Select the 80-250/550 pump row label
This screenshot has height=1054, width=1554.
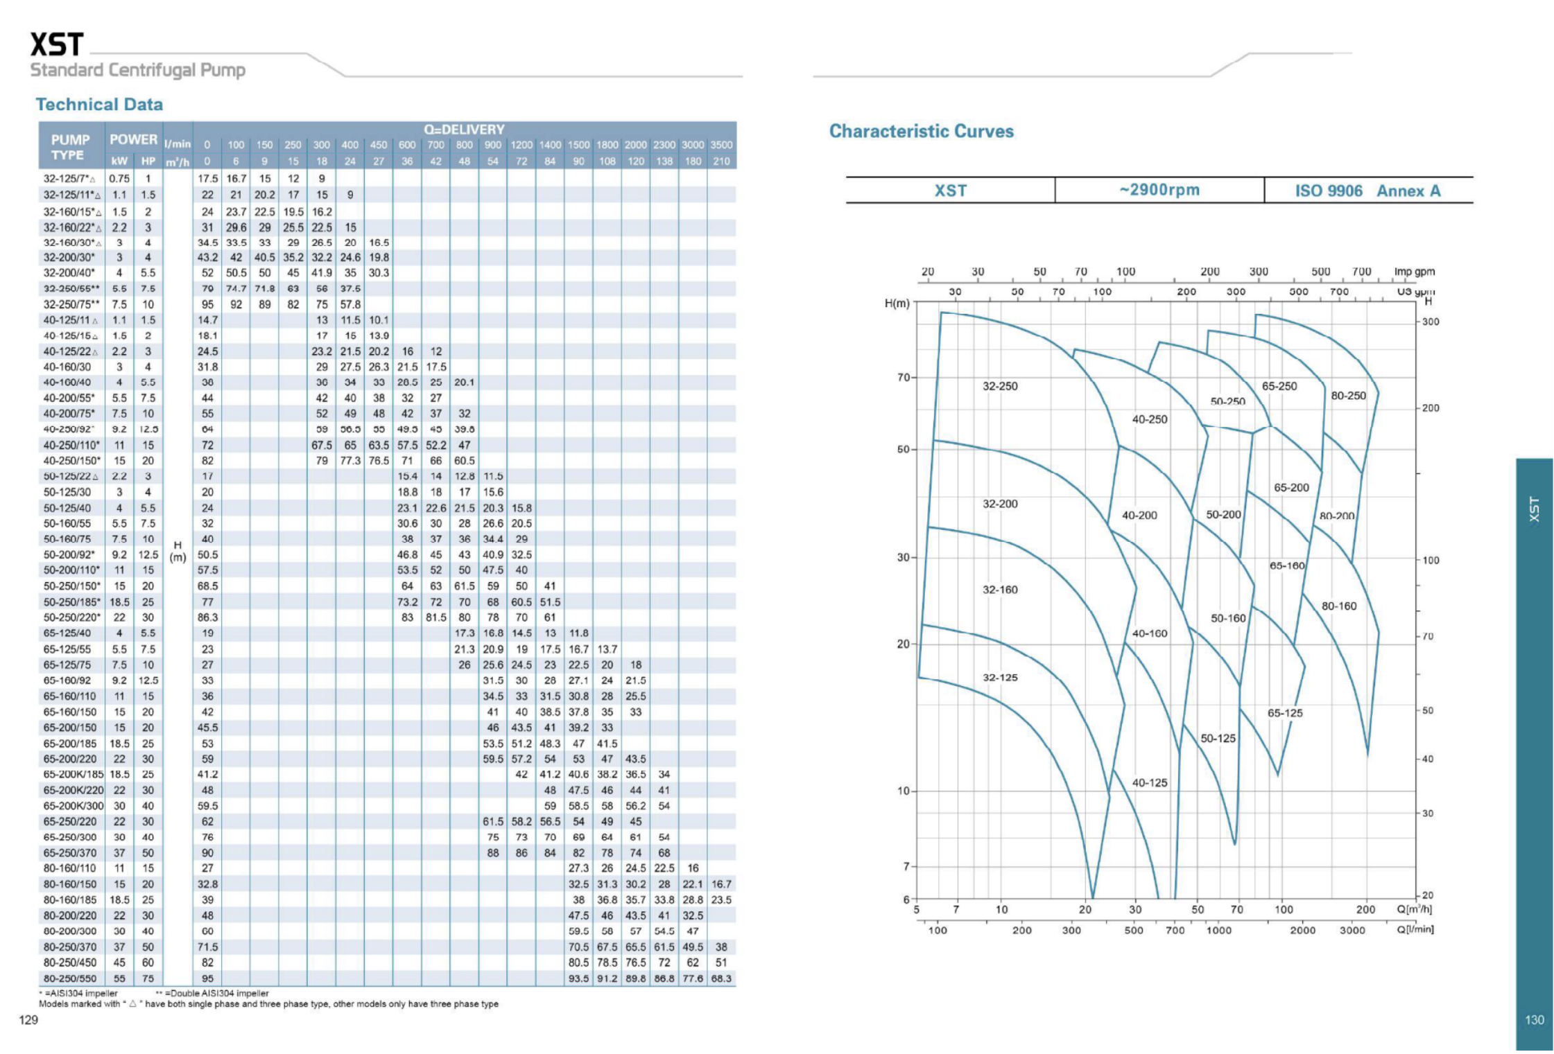pos(70,978)
